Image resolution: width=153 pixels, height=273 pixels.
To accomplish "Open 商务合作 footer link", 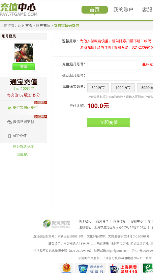I will click(x=102, y=221).
